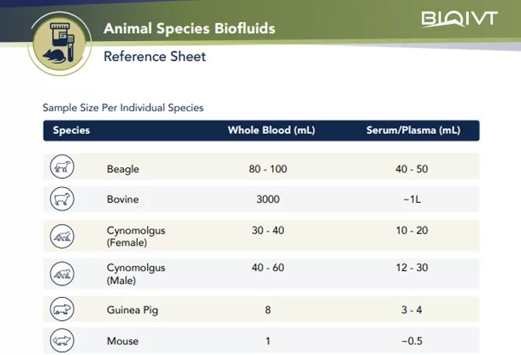The height and width of the screenshot is (355, 521).
Task: Click the Guinea Pig icon
Action: pos(62,309)
